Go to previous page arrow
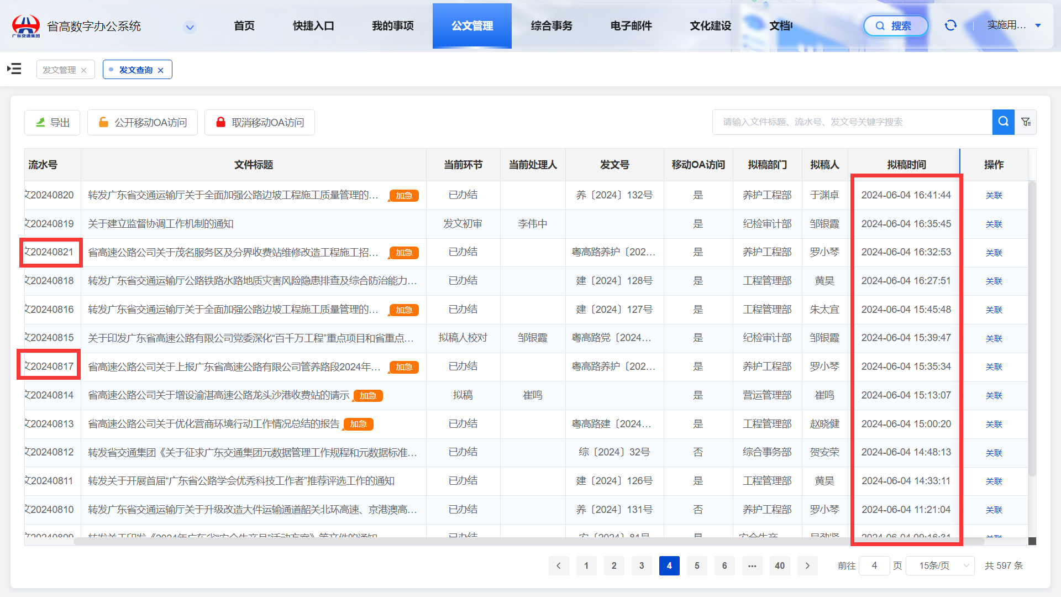 coord(559,565)
